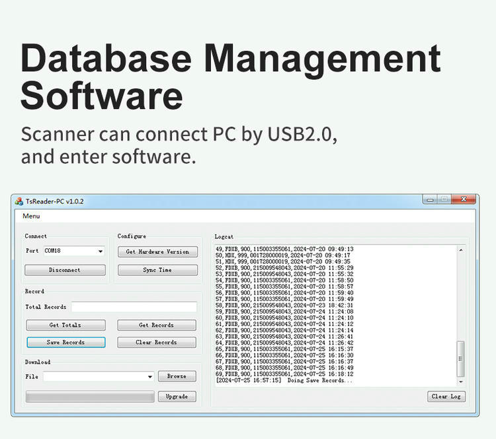Select log row 55 ending 11:58:57
This screenshot has width=496, height=439.
284,287
